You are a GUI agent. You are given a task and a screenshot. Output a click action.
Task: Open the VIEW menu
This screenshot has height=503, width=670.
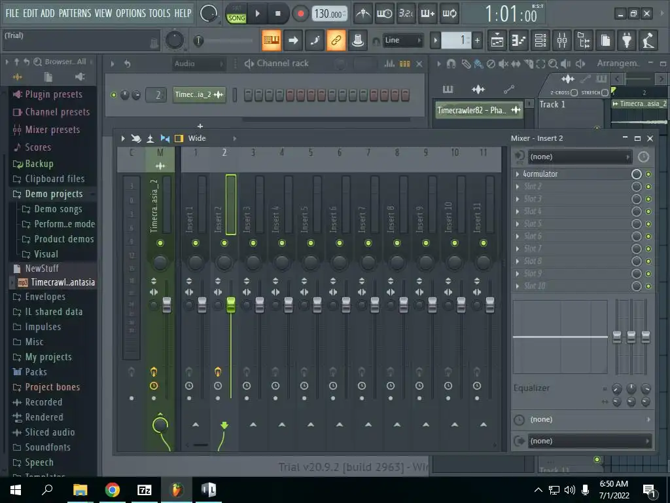103,13
